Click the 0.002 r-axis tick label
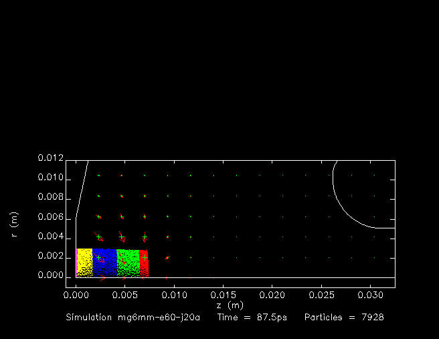 (51, 257)
